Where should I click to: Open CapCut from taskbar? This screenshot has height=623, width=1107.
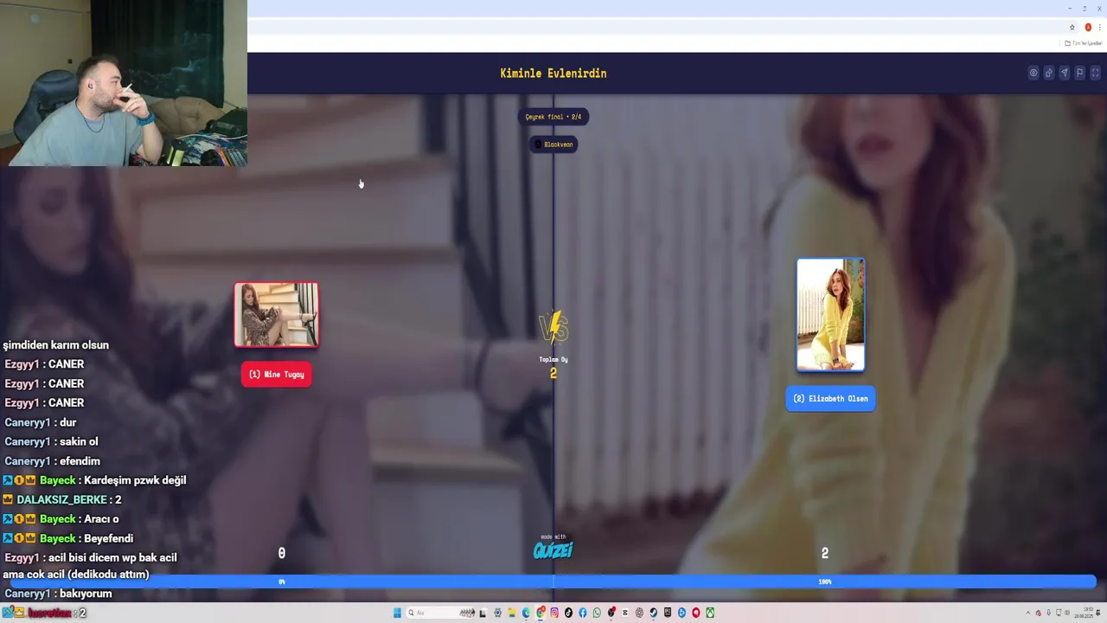(625, 613)
